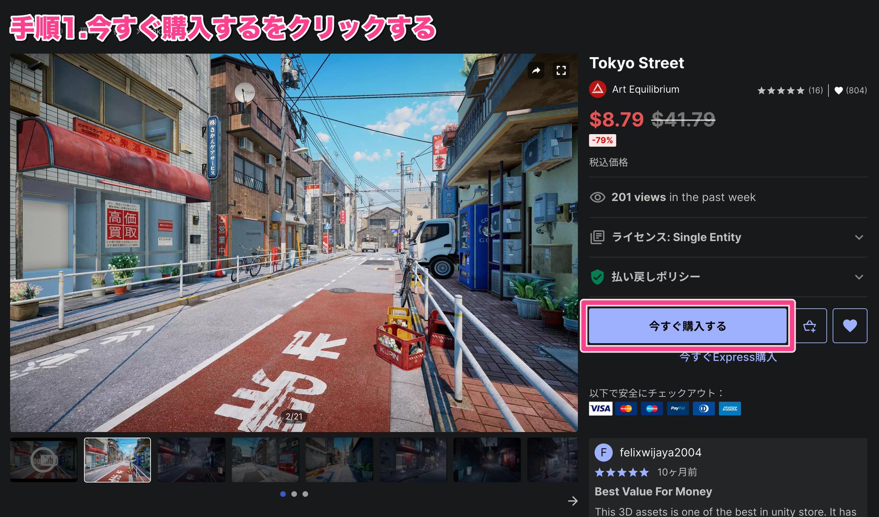Click the PayPal payment icon
This screenshot has height=517, width=879.
point(678,408)
